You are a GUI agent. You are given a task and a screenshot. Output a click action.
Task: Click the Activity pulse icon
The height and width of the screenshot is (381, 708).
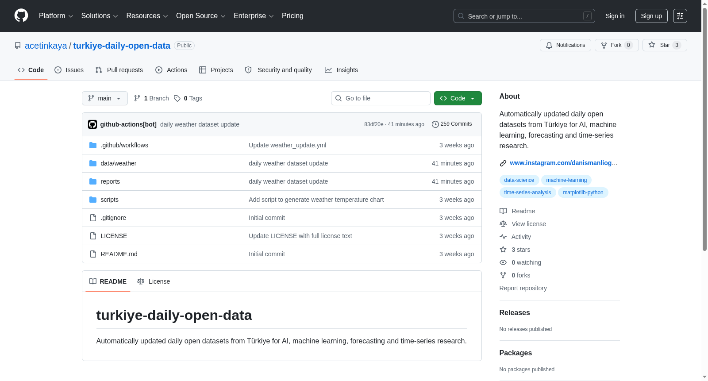tap(503, 237)
